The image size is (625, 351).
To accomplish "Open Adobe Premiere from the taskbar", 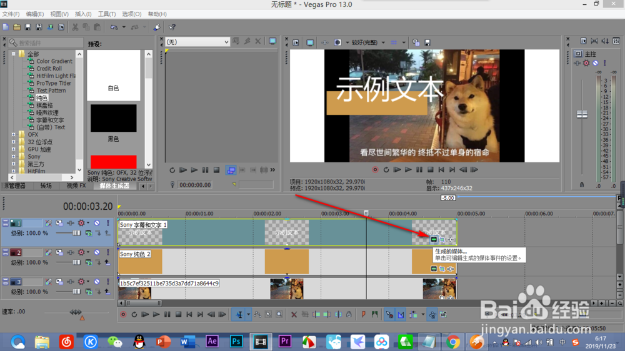I will (284, 342).
